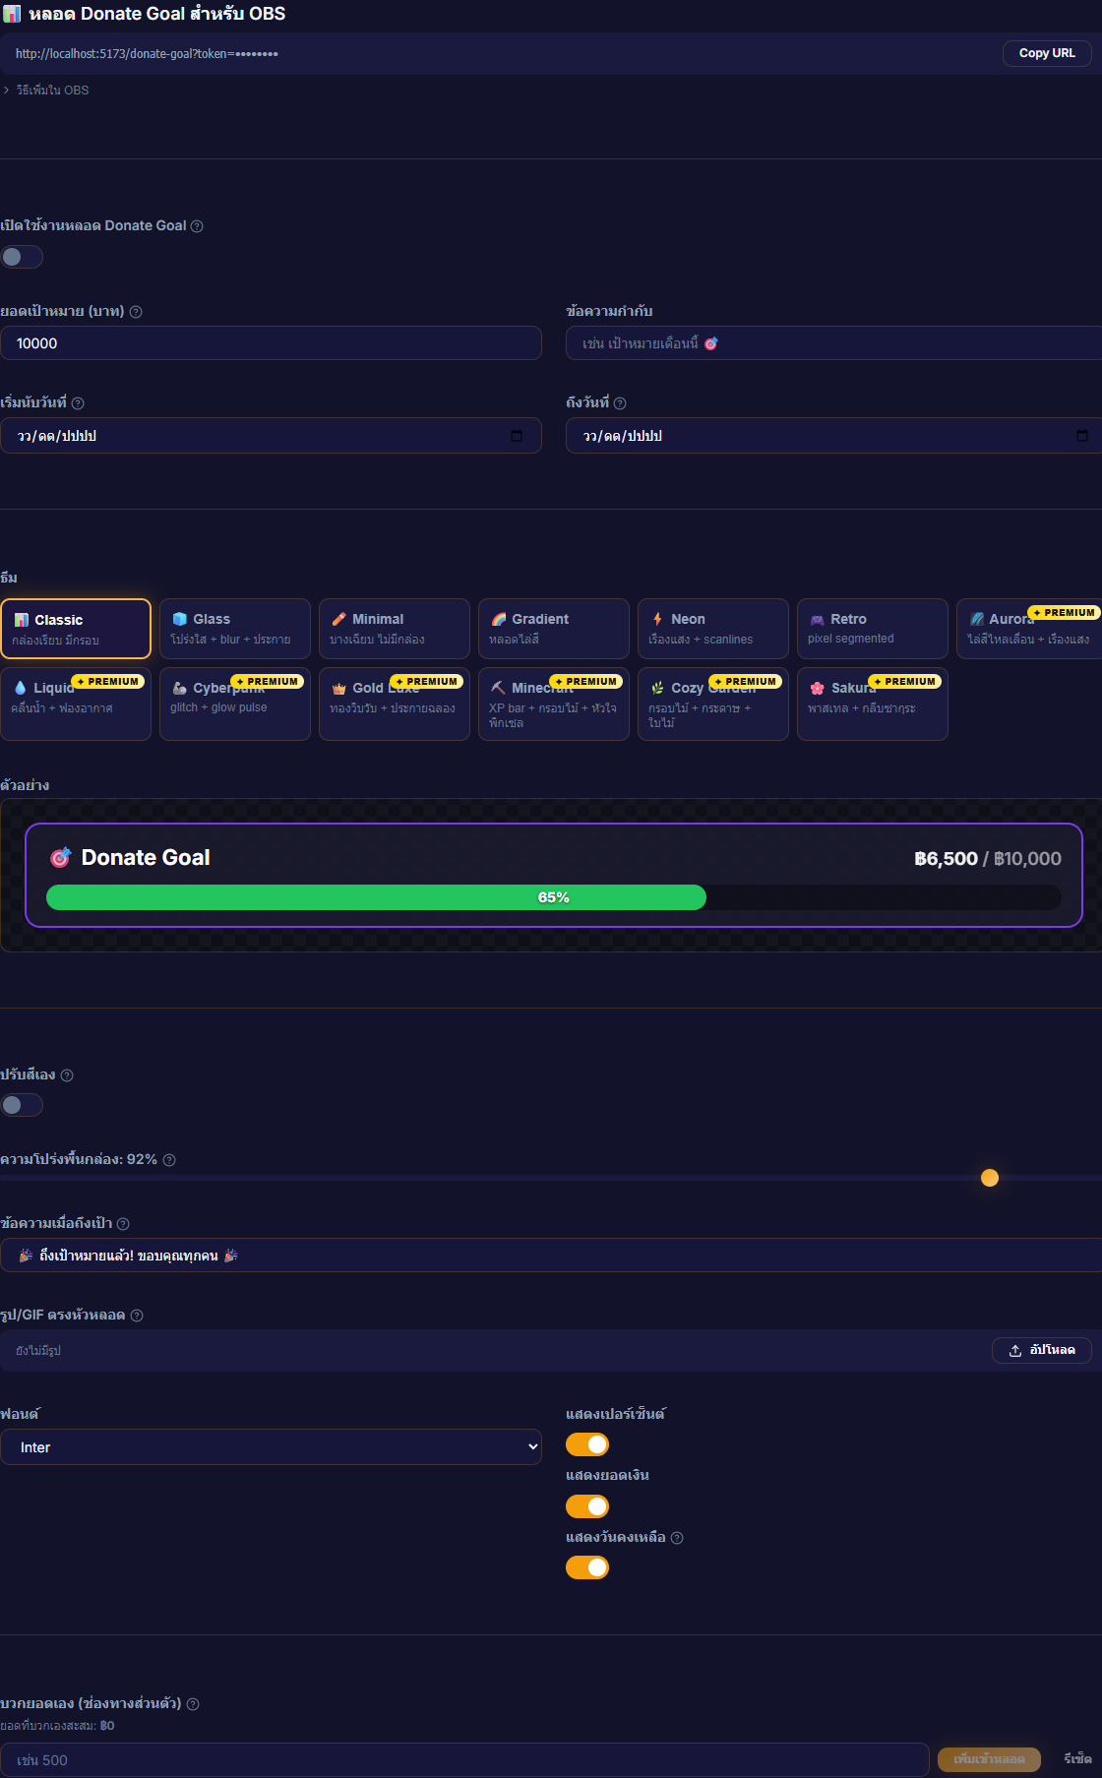Open calendar picker on the start date field

pos(517,436)
